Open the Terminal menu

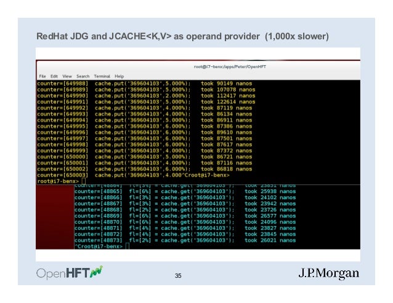click(102, 76)
